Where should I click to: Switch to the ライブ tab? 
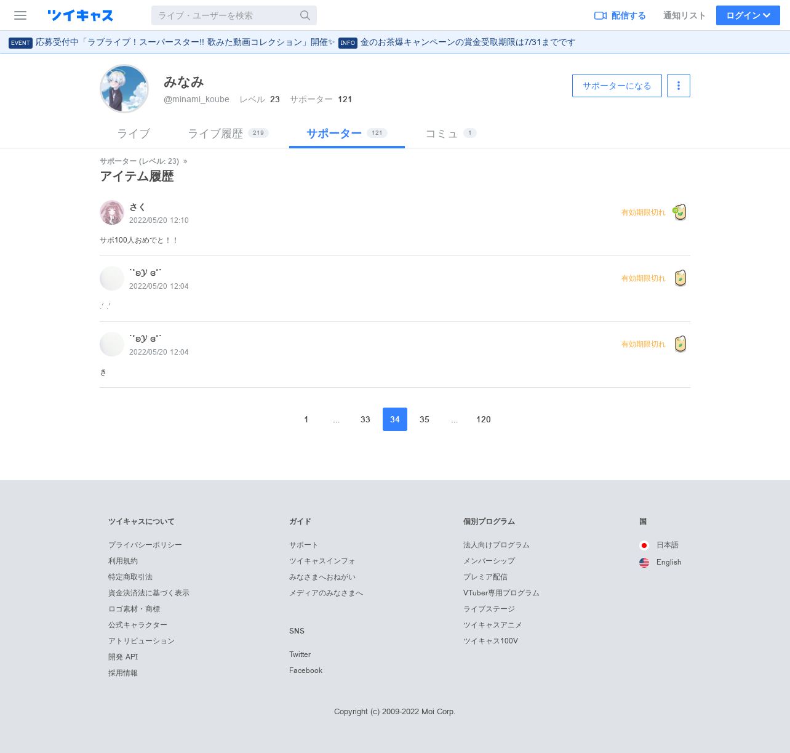point(134,134)
